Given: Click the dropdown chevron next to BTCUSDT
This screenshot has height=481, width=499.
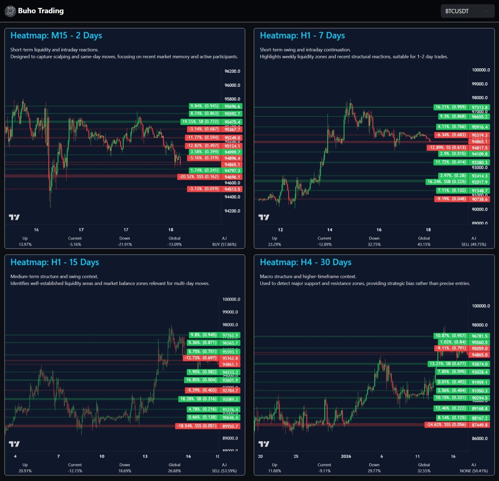Looking at the screenshot, I should click(x=487, y=11).
